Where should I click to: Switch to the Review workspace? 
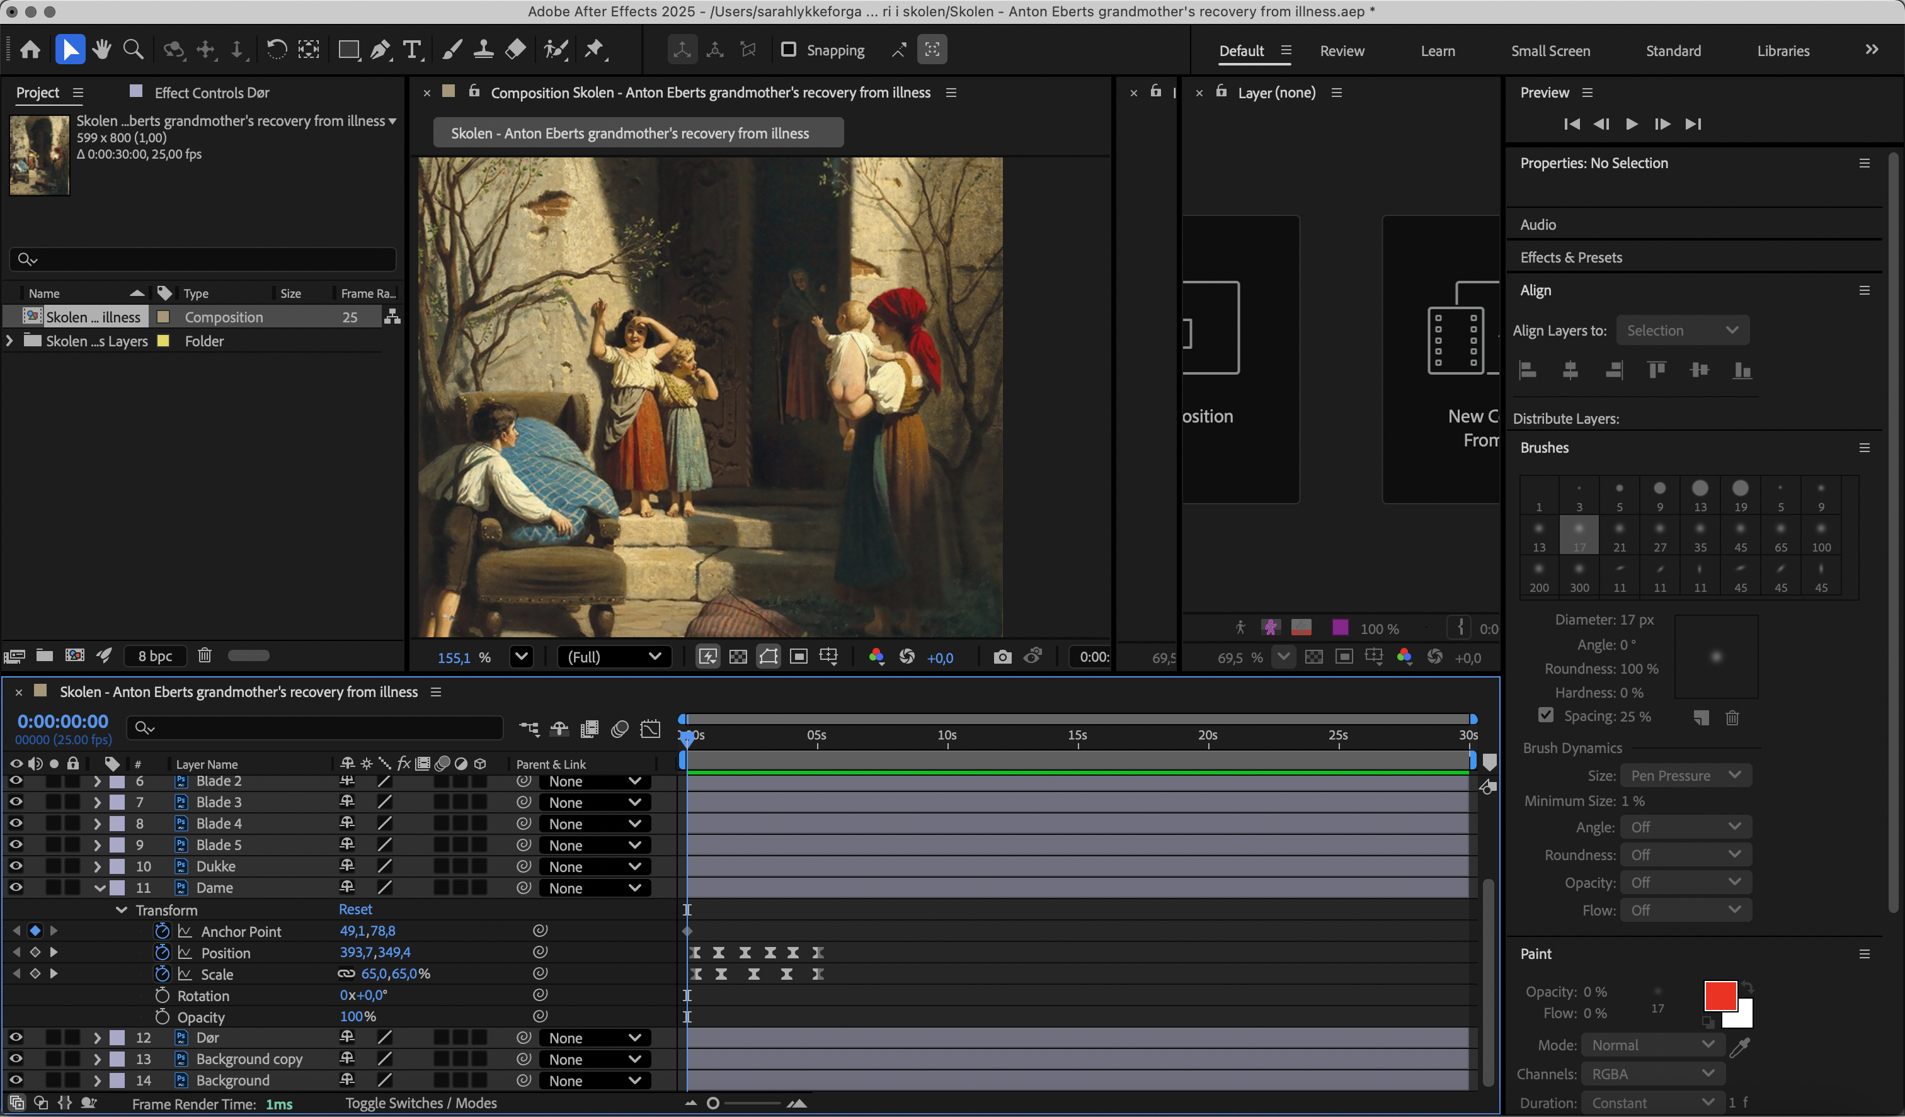pyautogui.click(x=1342, y=50)
